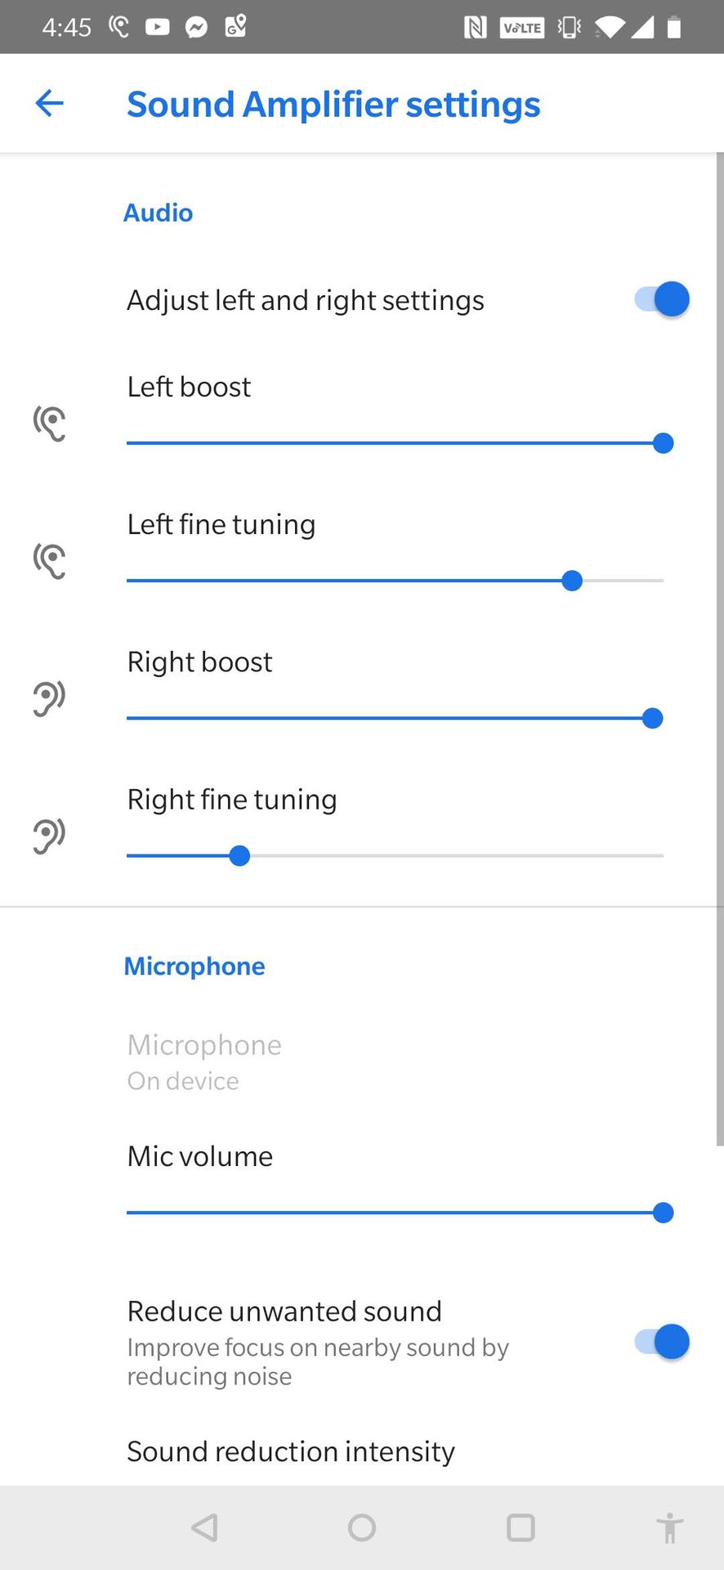This screenshot has height=1570, width=724.
Task: Tap the Android home circle button
Action: coord(362,1527)
